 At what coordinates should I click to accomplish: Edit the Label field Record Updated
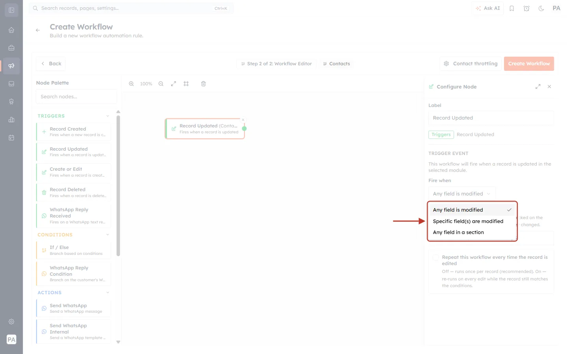[x=491, y=118]
